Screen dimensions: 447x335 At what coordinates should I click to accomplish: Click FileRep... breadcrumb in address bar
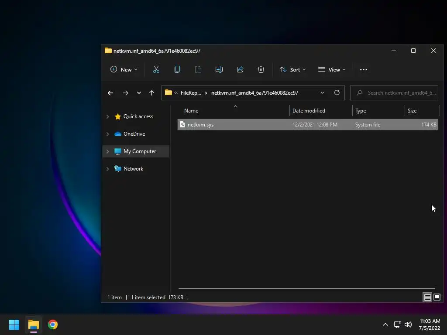point(191,93)
